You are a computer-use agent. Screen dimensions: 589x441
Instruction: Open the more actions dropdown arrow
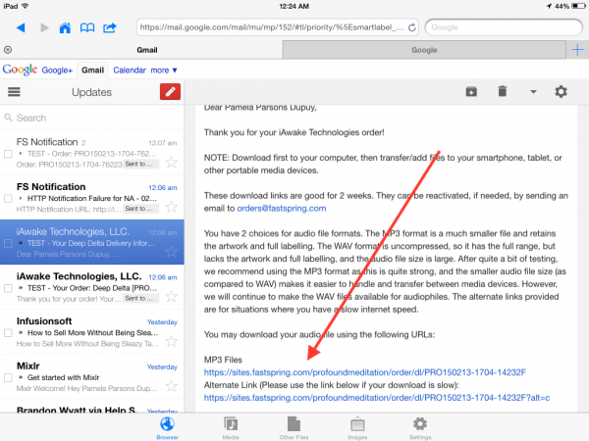pos(533,91)
